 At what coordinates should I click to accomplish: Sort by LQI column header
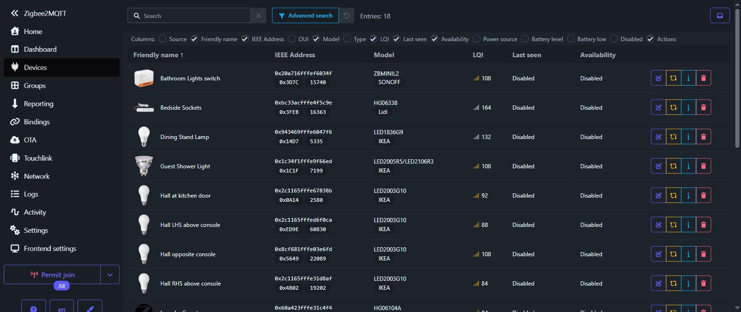pyautogui.click(x=478, y=55)
